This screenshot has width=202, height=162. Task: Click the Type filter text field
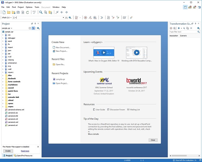tap(184, 32)
